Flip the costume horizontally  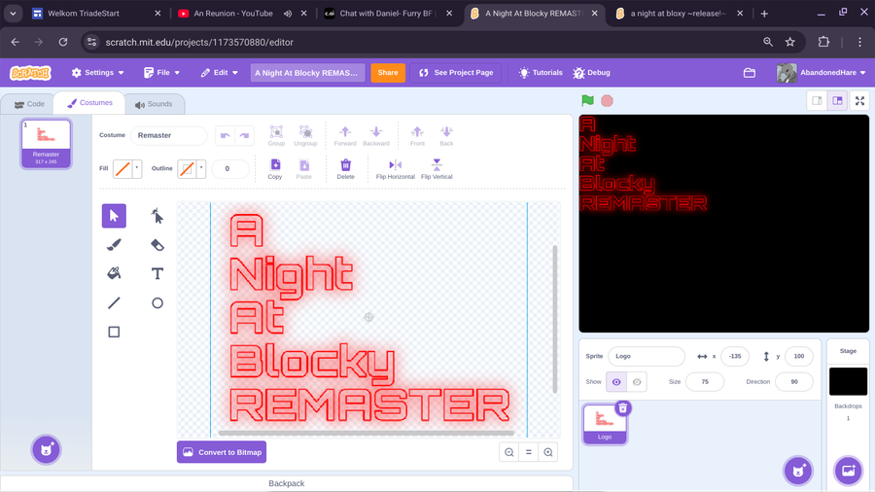[x=395, y=169]
